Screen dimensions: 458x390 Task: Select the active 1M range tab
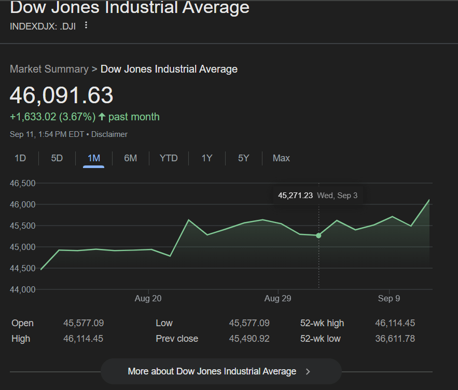(x=94, y=158)
